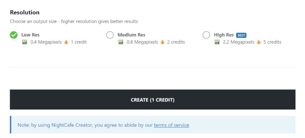Click the 2 credits text
This screenshot has height=138, width=305.
click(176, 42)
